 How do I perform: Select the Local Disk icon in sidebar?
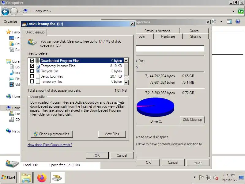[x=12, y=113]
